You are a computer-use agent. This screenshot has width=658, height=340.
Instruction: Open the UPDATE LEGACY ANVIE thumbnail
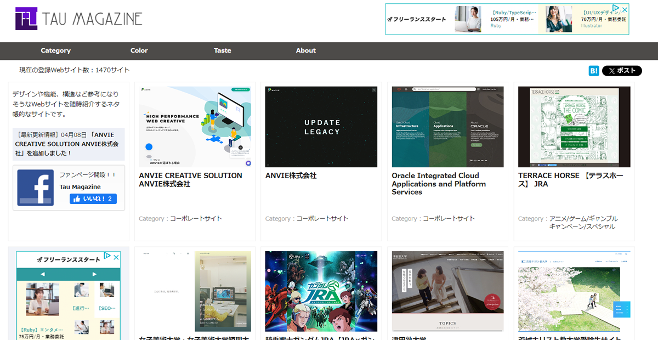[x=321, y=127]
